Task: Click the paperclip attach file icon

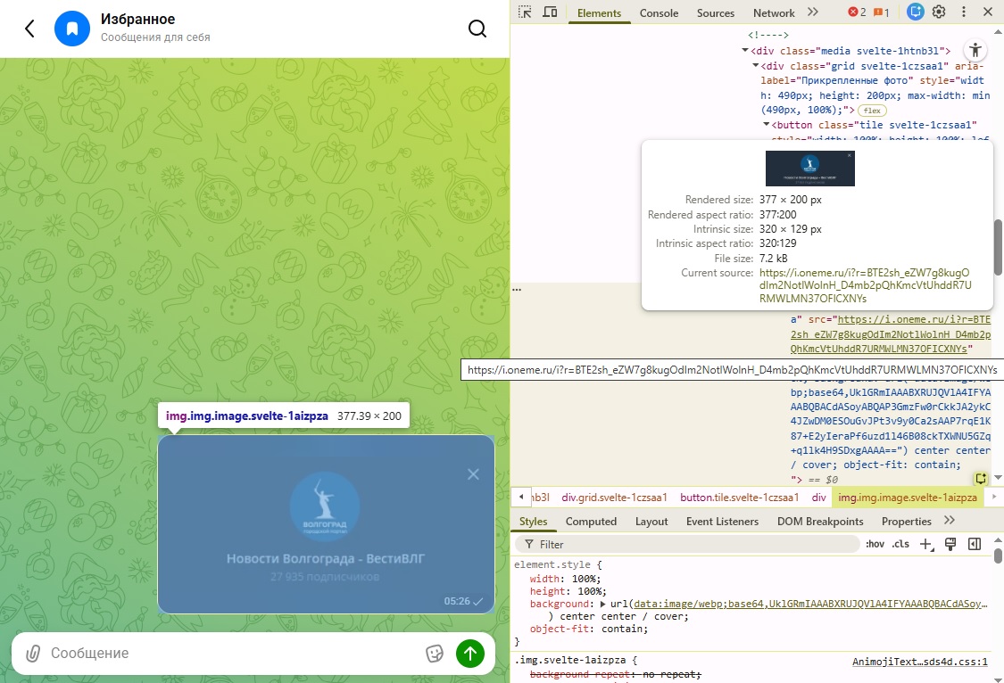Action: coord(32,654)
